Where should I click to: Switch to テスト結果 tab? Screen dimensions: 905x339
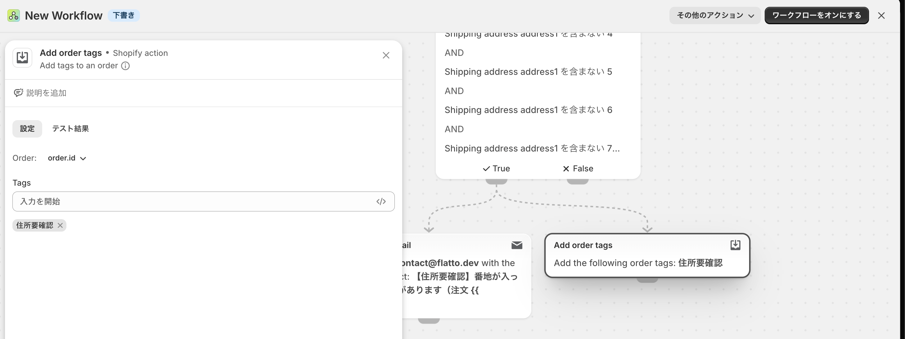tap(70, 129)
